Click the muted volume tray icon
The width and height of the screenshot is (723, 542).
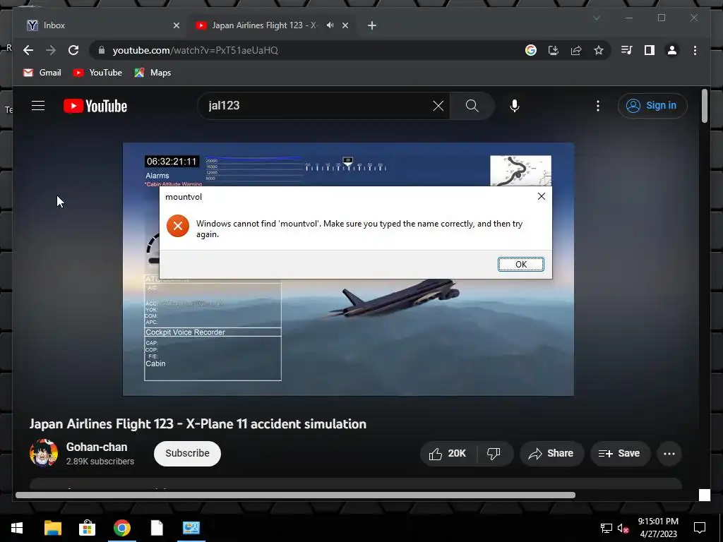(623, 528)
